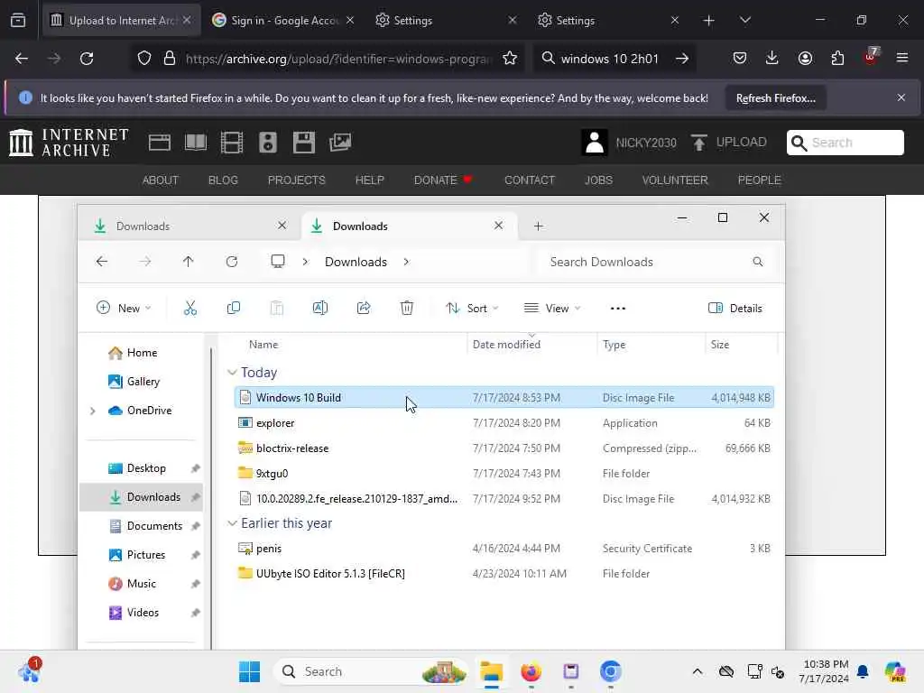Click the Cut scissors icon in Explorer toolbar
924x693 pixels.
point(189,309)
